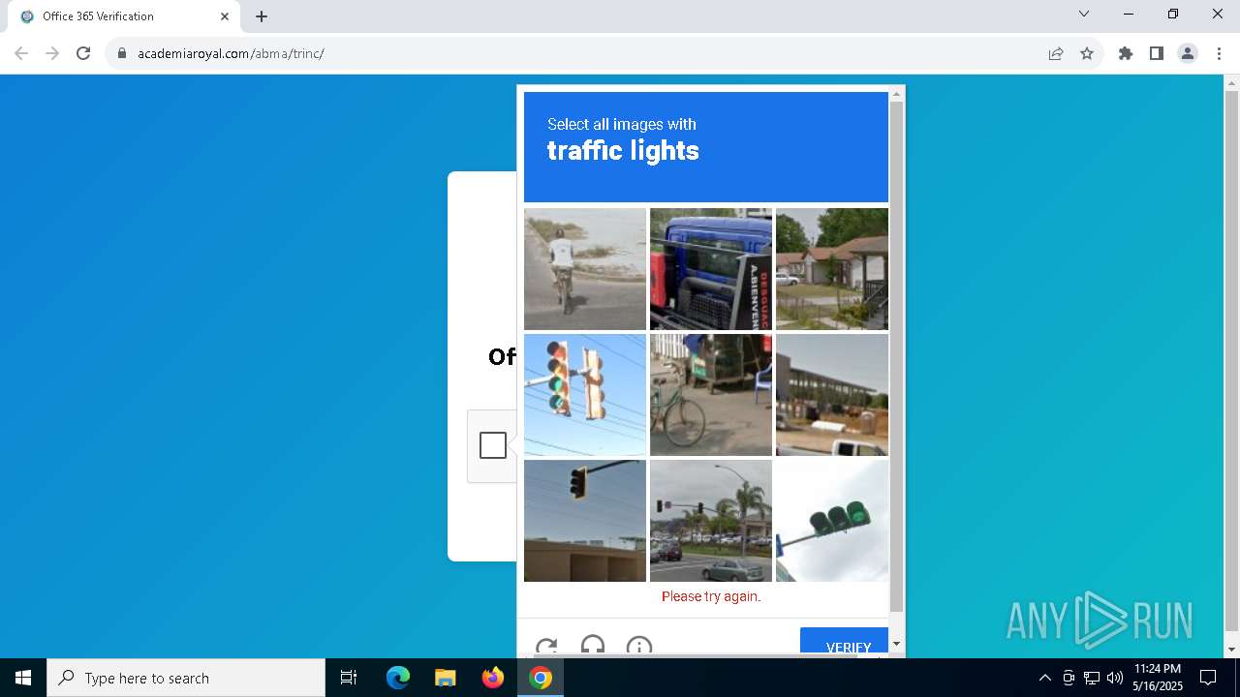Click the browser back arrow
Viewport: 1240px width, 697px height.
(21, 53)
